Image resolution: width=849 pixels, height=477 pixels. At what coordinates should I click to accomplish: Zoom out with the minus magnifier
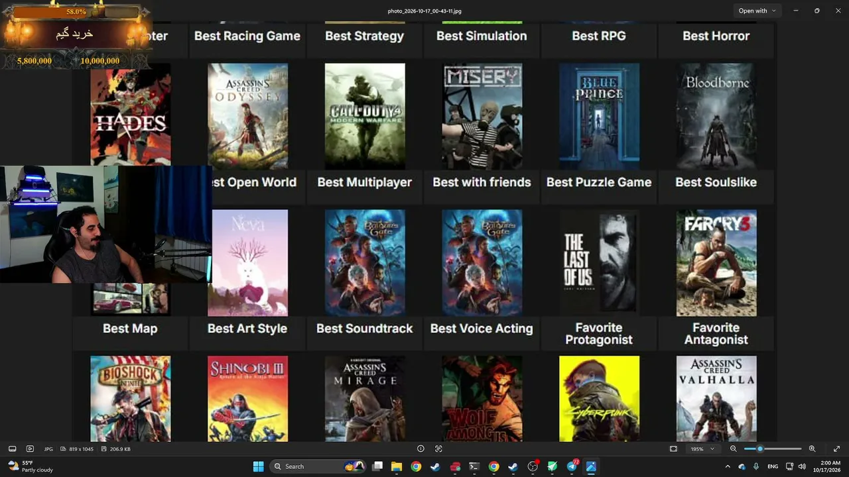[x=733, y=449]
